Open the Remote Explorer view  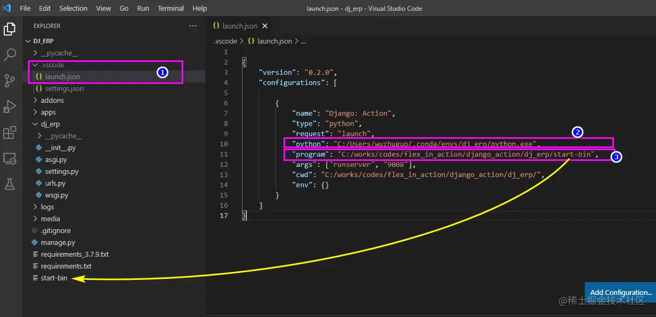point(10,158)
